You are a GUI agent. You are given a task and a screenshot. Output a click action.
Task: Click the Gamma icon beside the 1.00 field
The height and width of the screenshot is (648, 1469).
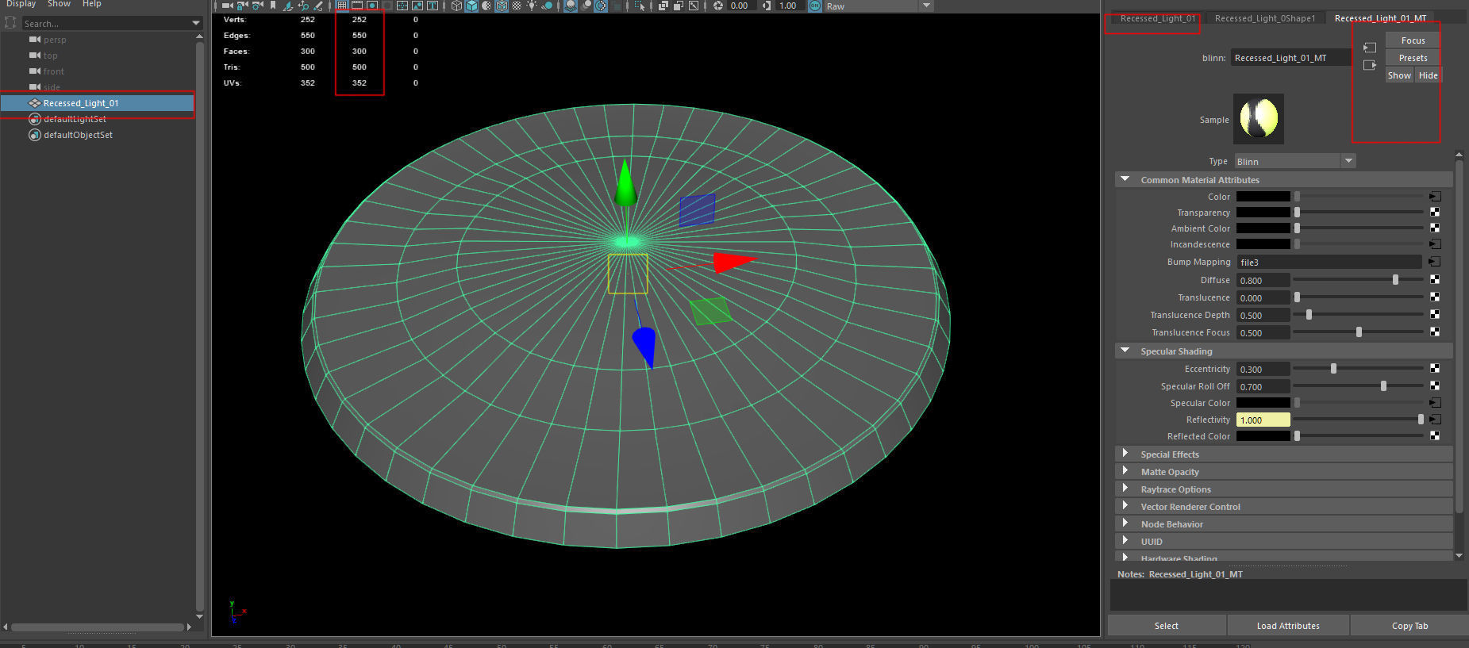767,6
